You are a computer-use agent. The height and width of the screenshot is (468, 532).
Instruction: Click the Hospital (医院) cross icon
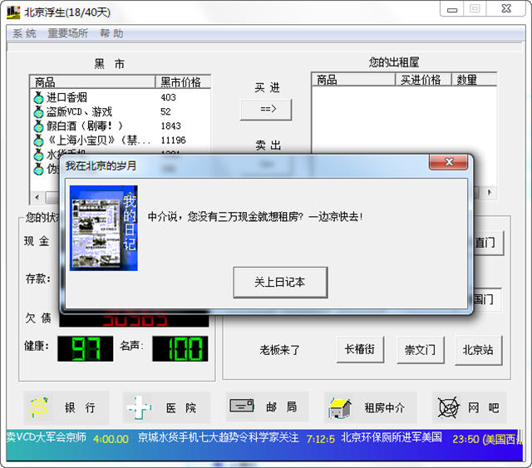pyautogui.click(x=138, y=407)
